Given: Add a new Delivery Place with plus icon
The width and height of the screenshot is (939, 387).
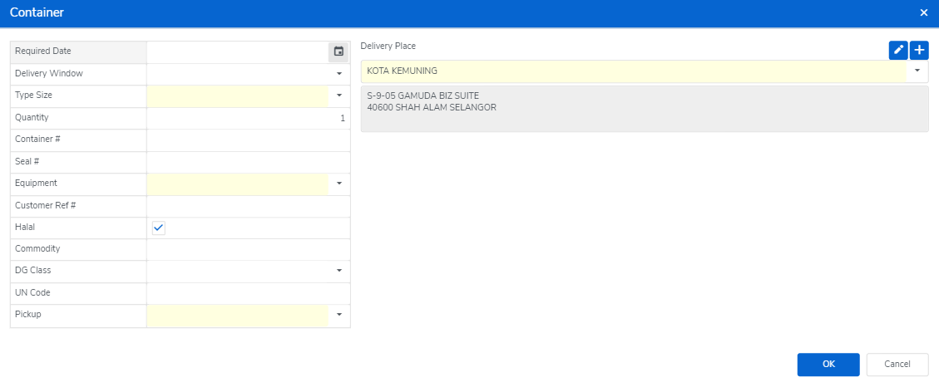Looking at the screenshot, I should [x=919, y=51].
